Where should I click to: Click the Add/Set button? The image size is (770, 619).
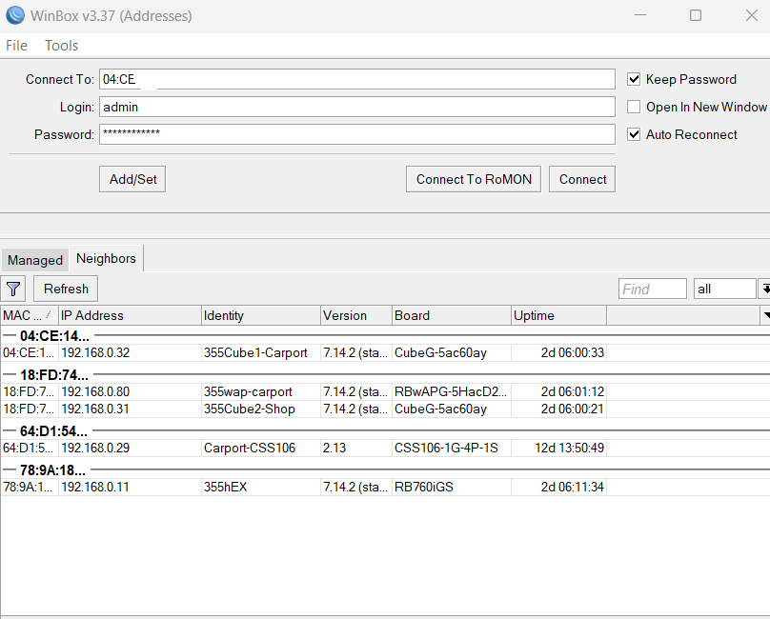(132, 179)
